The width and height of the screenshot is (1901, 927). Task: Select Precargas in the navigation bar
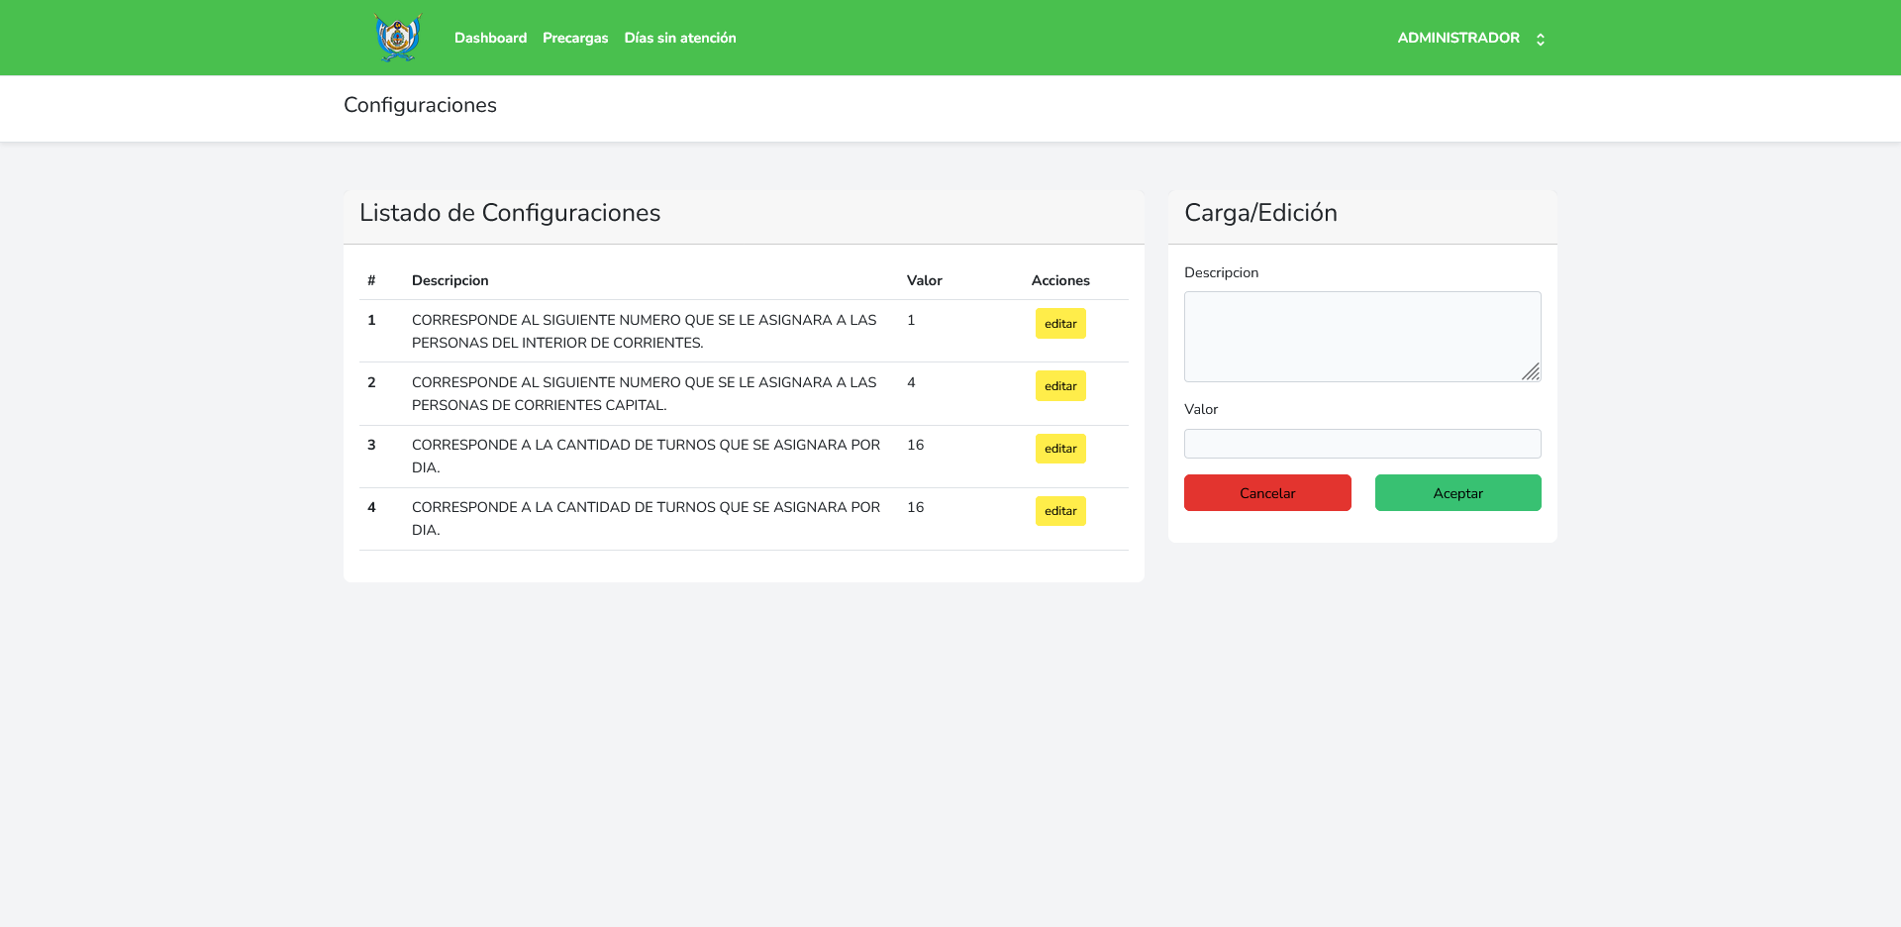[x=575, y=38]
